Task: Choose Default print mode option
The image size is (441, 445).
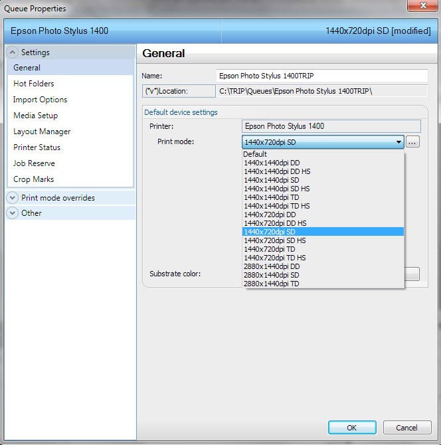Action: click(x=256, y=154)
